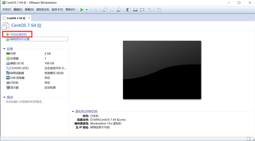Screen dimensions: 255x141
Task: Close the CentOS 7 64 位 tab
Action: coord(29,18)
